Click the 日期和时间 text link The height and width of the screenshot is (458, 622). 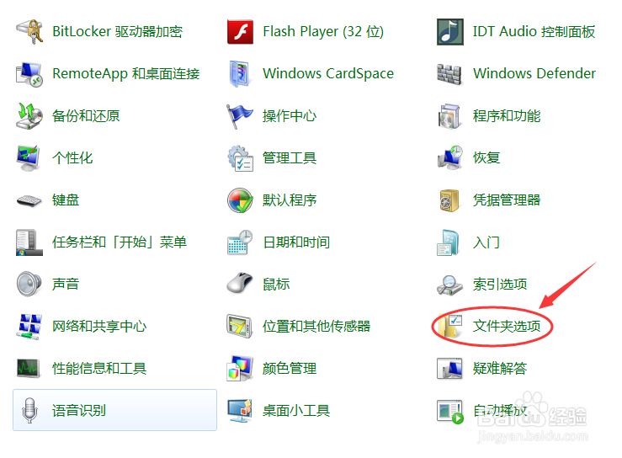tap(296, 242)
